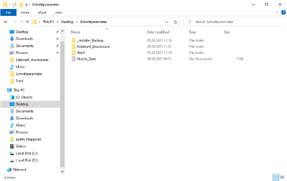
Task: Click Desktop in the address breadcrumb
Action: coord(67,22)
